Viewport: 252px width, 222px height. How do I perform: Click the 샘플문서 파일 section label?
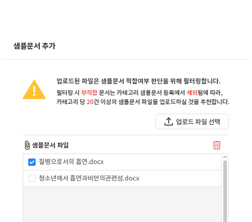50,145
